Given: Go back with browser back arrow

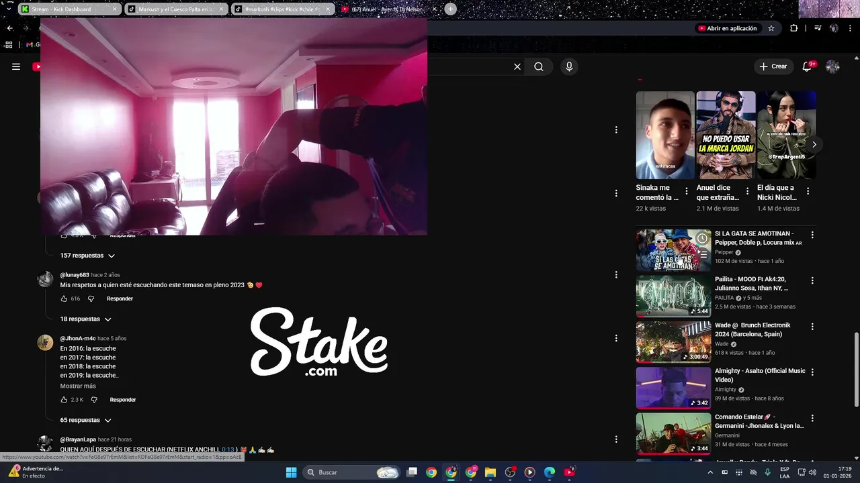Looking at the screenshot, I should click(9, 28).
